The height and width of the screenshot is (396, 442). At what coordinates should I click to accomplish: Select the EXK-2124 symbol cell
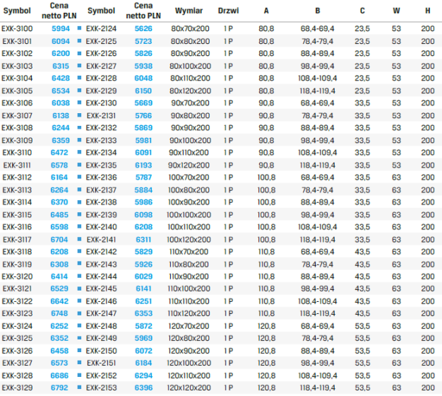coord(101,28)
